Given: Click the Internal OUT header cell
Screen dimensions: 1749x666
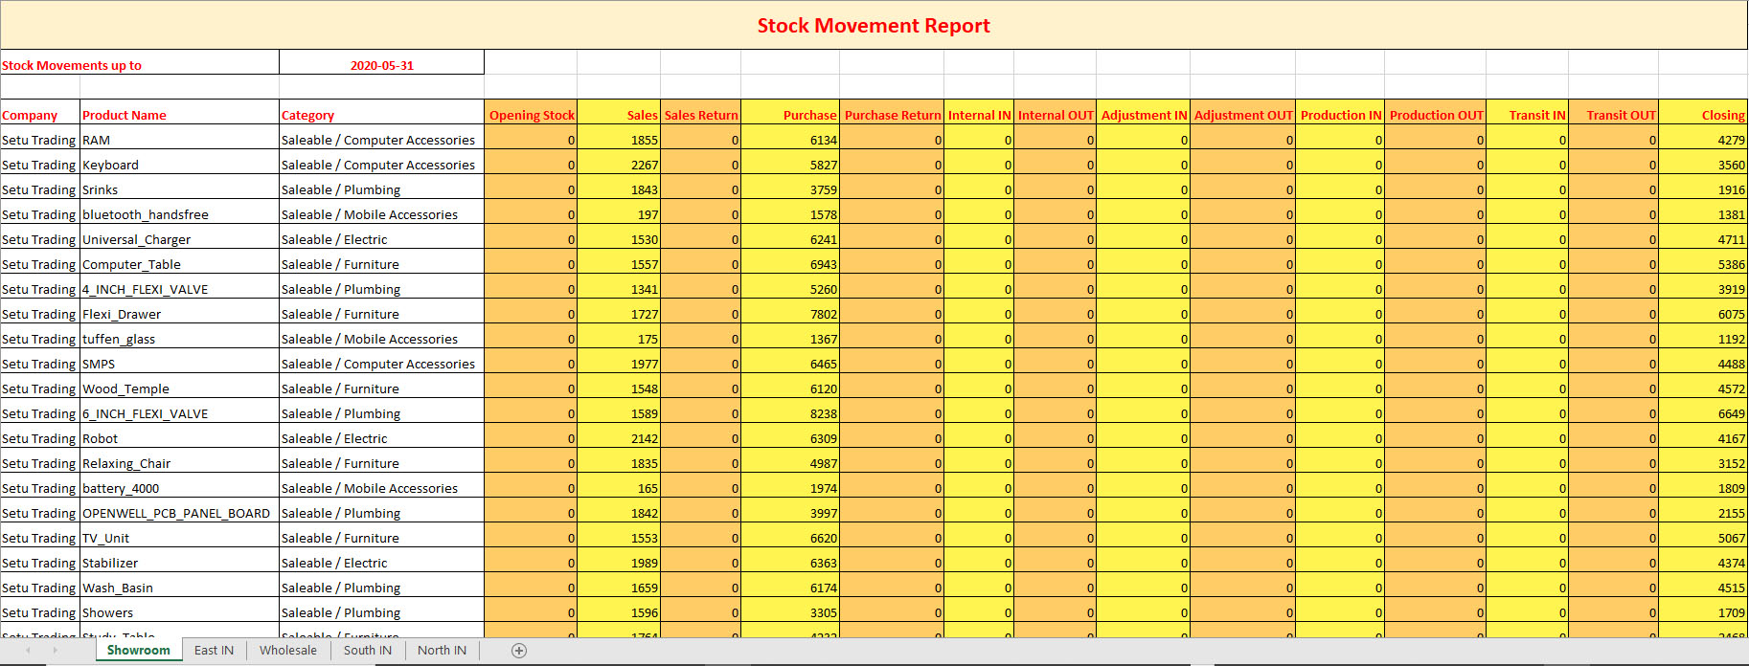Looking at the screenshot, I should 1055,112.
